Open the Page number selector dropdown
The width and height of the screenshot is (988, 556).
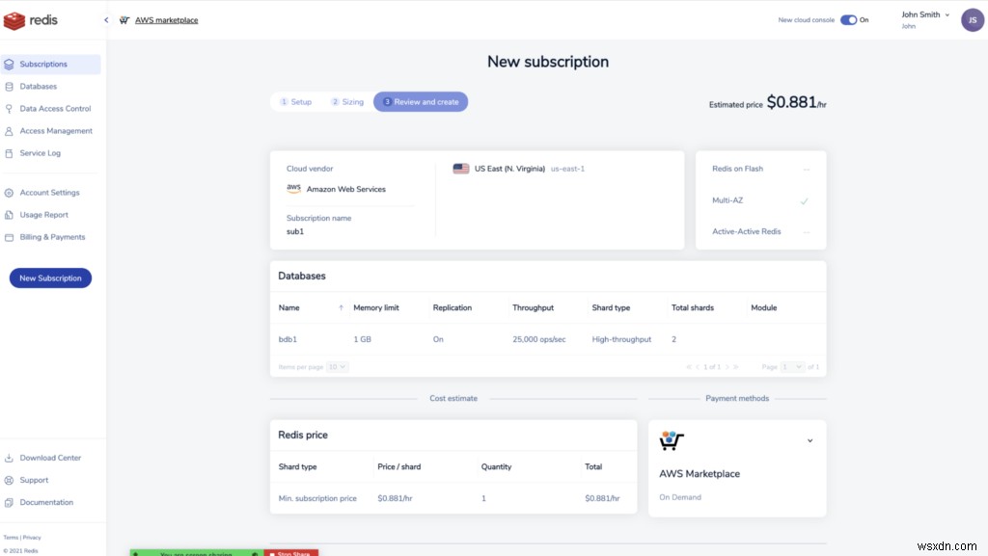click(793, 367)
